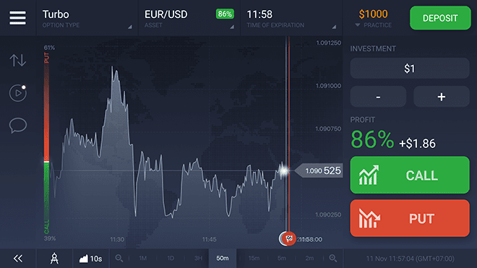Open the chat speech bubble icon
This screenshot has height=268, width=477.
click(18, 125)
